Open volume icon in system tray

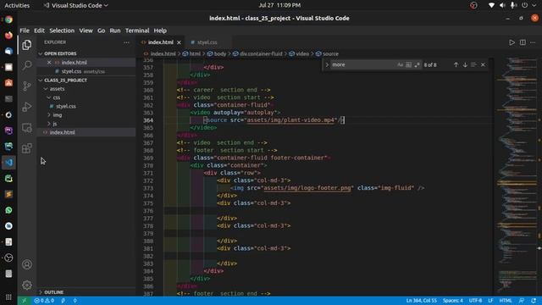pos(502,5)
